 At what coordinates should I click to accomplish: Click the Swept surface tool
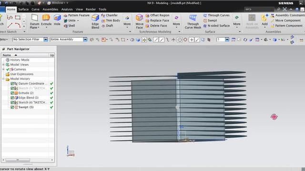(x=210, y=20)
